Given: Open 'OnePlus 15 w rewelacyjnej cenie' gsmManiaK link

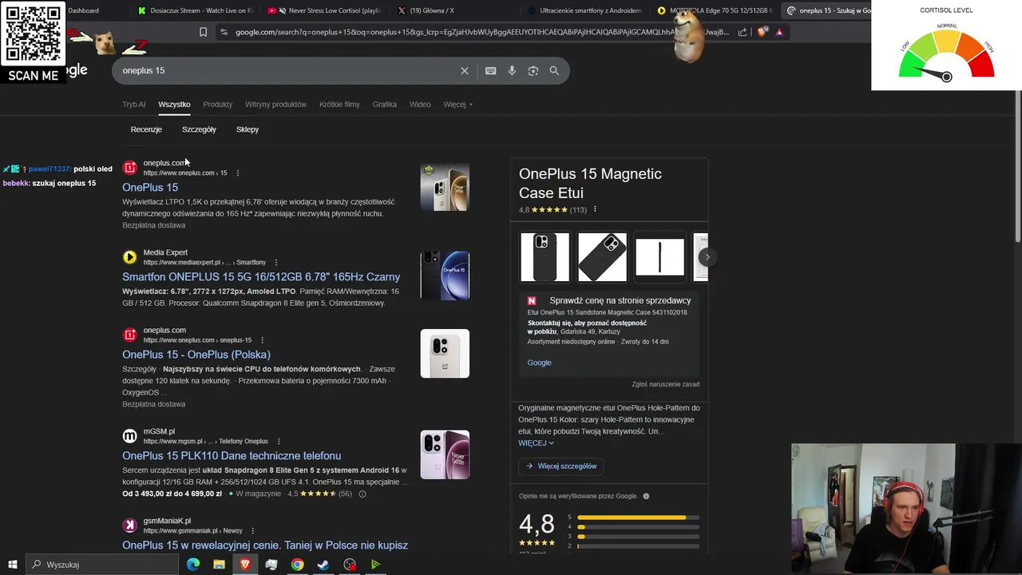Looking at the screenshot, I should coord(265,545).
